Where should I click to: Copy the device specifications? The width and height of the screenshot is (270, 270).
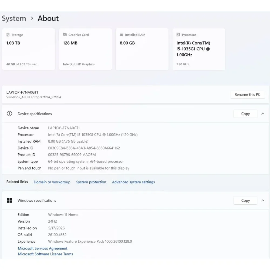click(x=245, y=114)
